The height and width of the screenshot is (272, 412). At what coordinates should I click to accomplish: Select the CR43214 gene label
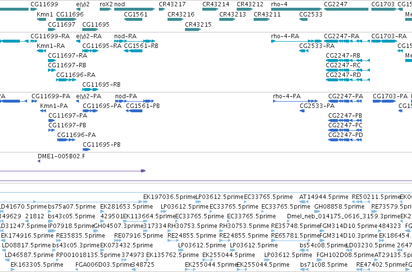(216, 4)
